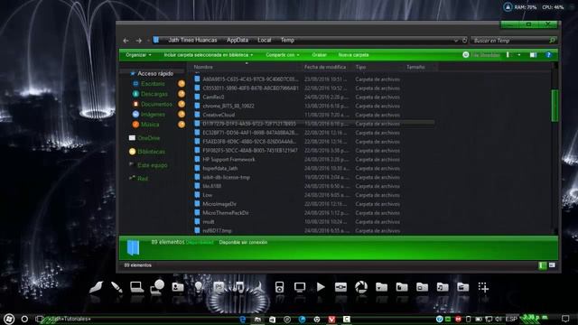
Task: Sort by the Nombre column header
Action: 203,67
